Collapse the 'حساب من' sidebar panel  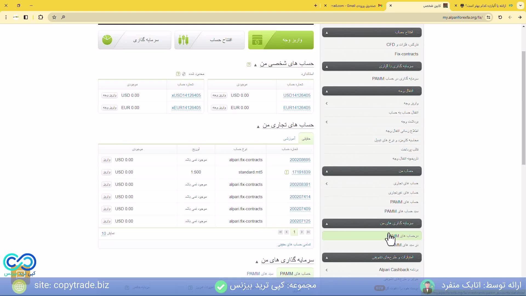(x=327, y=171)
